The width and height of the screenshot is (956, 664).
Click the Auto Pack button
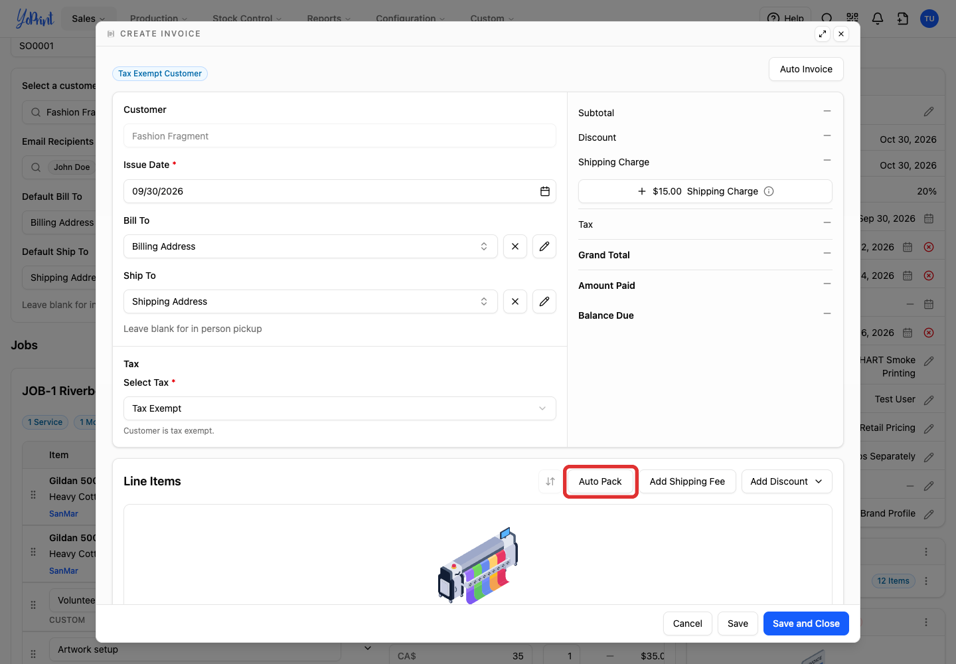tap(600, 481)
